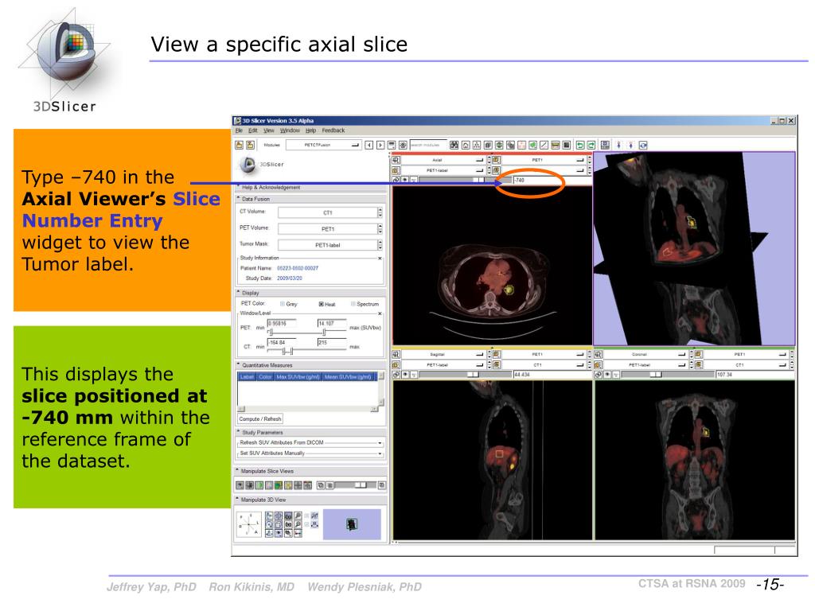Click the small menu icon beside Axial eye toggle
The image size is (815, 611).
[414, 180]
